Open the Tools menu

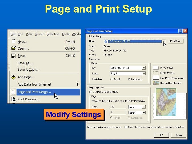pos(66,34)
